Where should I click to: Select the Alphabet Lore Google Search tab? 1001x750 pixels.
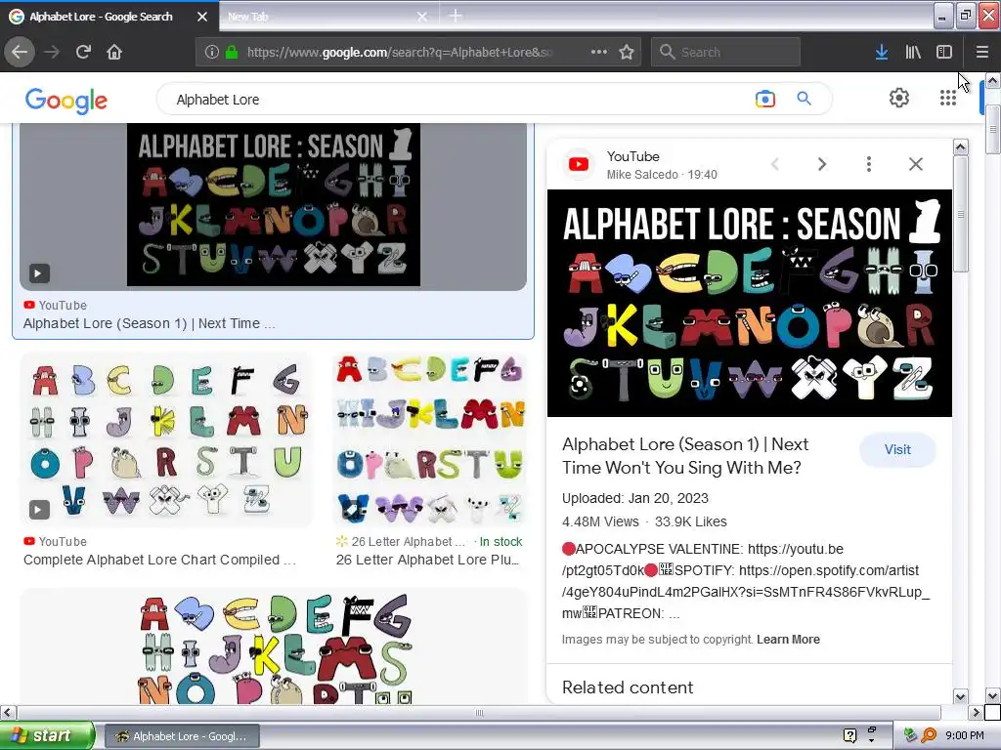[101, 17]
